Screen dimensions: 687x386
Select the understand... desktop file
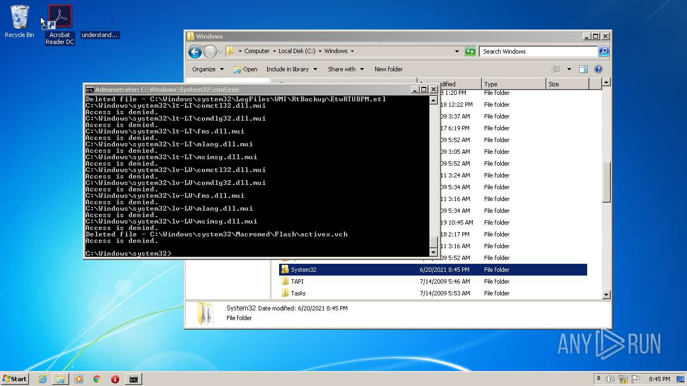click(100, 27)
